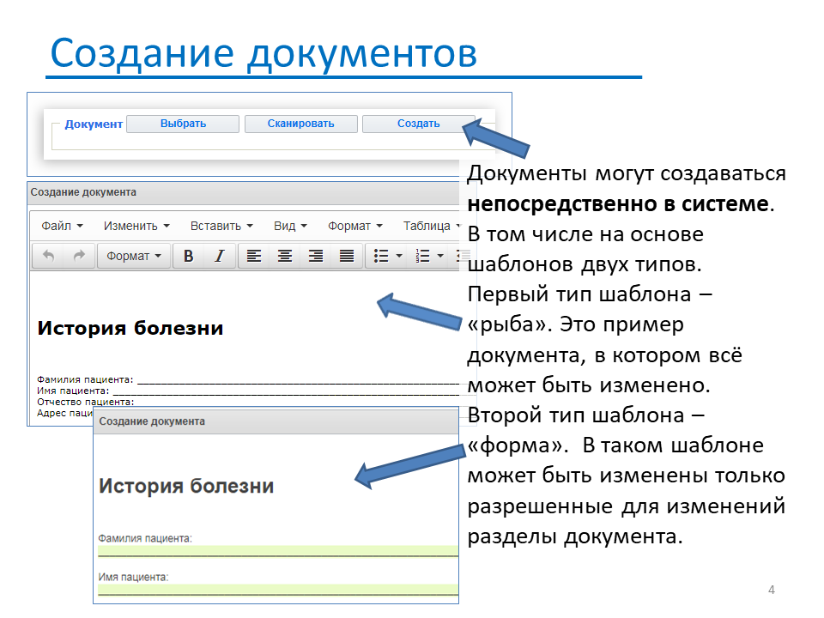824x618 pixels.
Task: Click the Создать button
Action: (x=419, y=124)
